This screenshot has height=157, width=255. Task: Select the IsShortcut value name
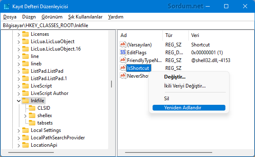pos(139,68)
